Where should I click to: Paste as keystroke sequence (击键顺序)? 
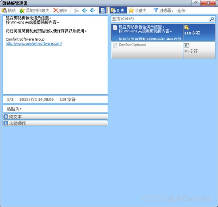55,123
